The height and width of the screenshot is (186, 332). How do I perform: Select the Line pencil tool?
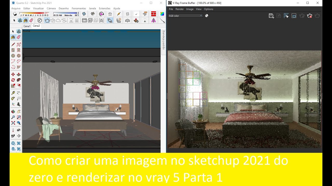tap(13, 44)
